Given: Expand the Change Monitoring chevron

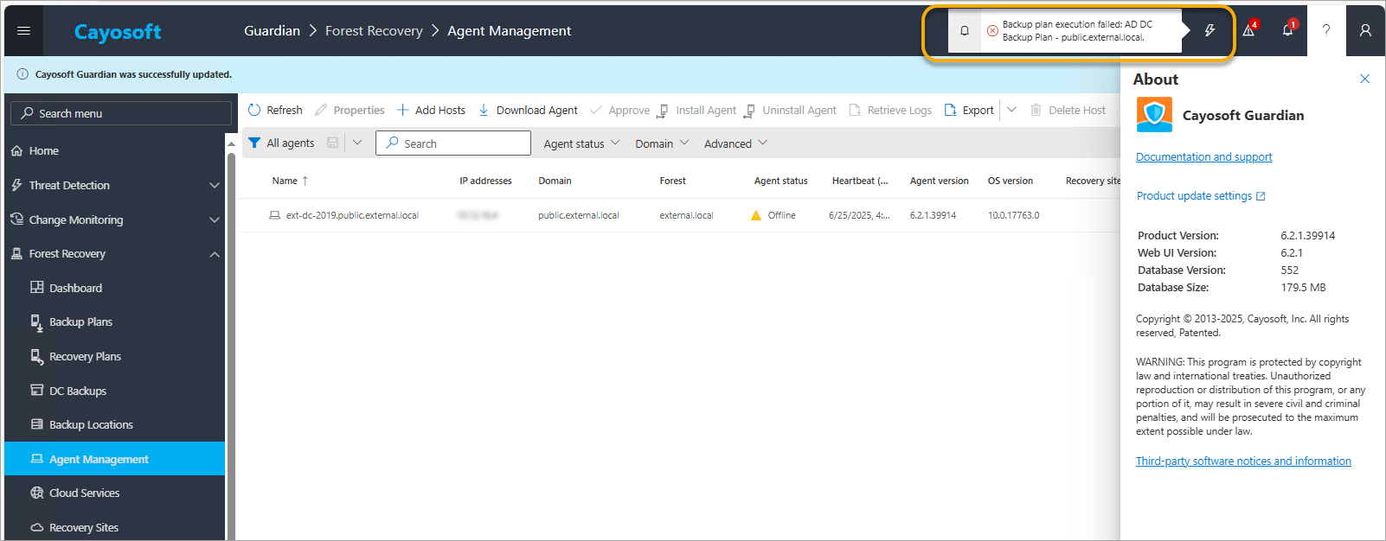Looking at the screenshot, I should [x=215, y=220].
